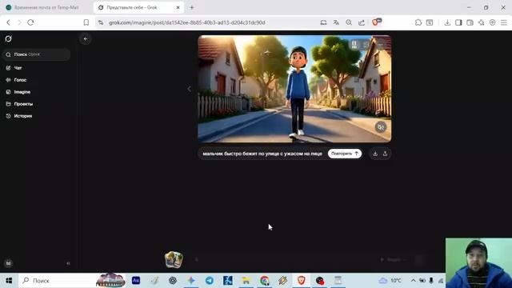Open Google Chrome from the taskbar
512x288 pixels.
coord(265,281)
